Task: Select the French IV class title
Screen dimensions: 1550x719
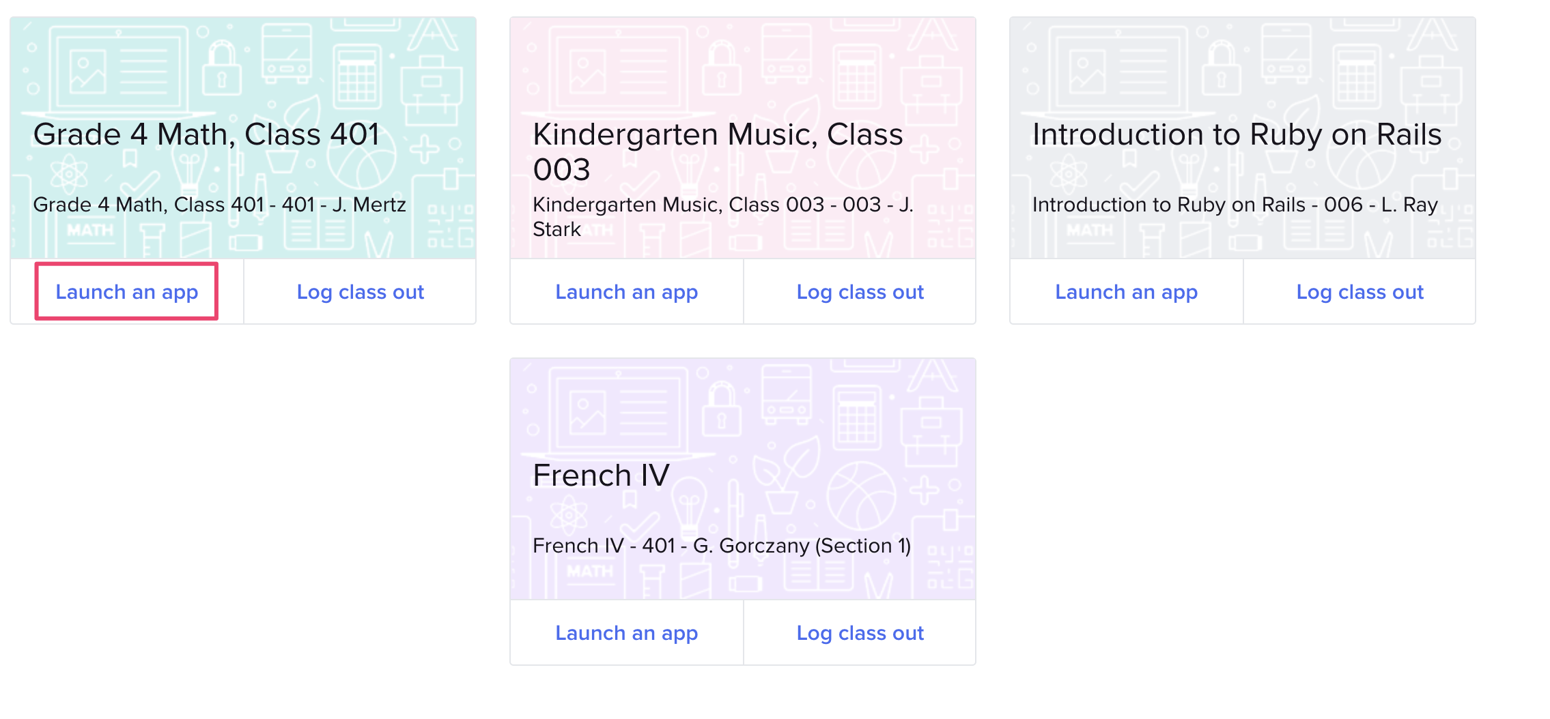Action: pyautogui.click(x=602, y=475)
